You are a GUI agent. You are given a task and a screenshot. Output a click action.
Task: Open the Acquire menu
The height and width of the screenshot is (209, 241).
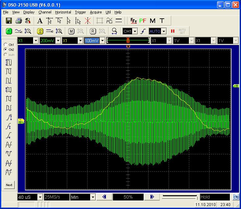96,12
